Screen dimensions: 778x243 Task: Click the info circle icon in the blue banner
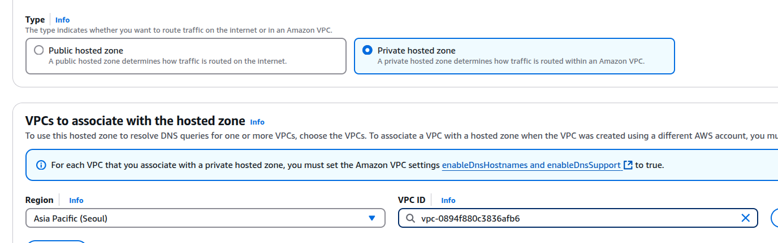point(41,165)
